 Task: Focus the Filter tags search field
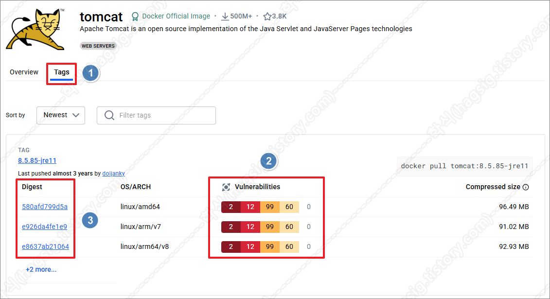157,115
